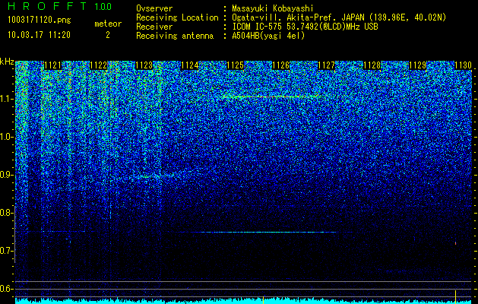Click the 1121 time marker label
The width and height of the screenshot is (478, 304).
coord(52,65)
